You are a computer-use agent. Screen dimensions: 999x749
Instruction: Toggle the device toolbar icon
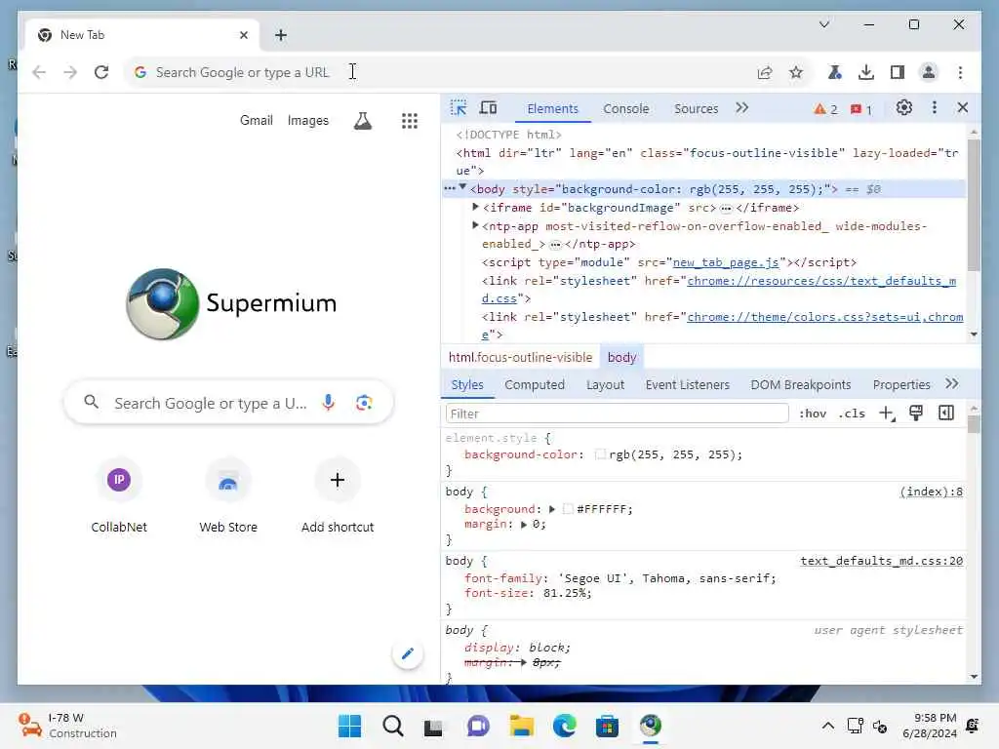point(488,107)
